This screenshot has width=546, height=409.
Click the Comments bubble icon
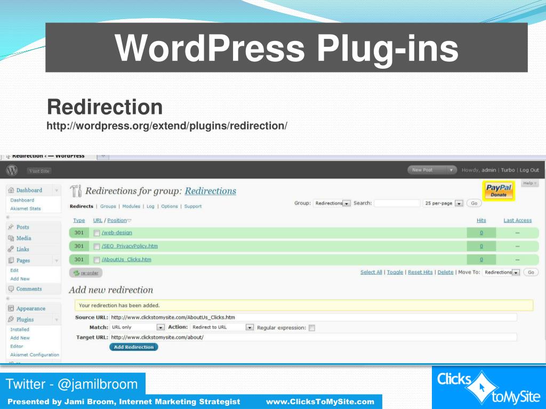click(x=11, y=289)
